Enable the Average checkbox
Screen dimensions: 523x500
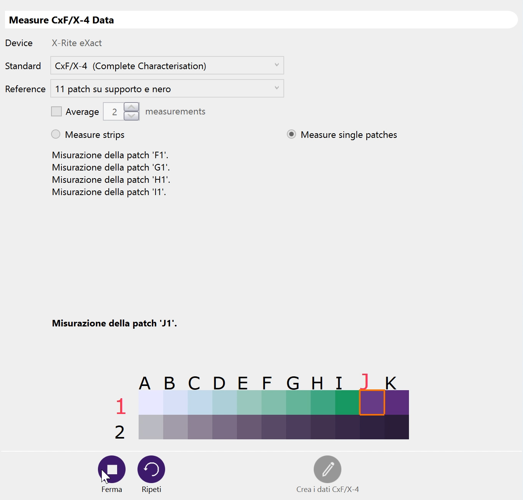pyautogui.click(x=56, y=111)
